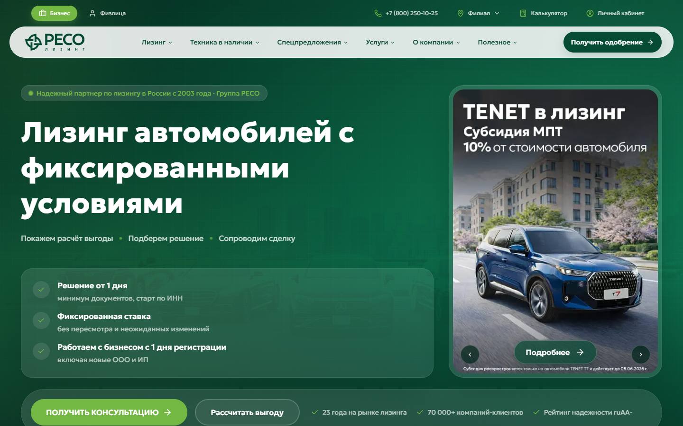Switch to the Бизнес tab

pos(54,13)
